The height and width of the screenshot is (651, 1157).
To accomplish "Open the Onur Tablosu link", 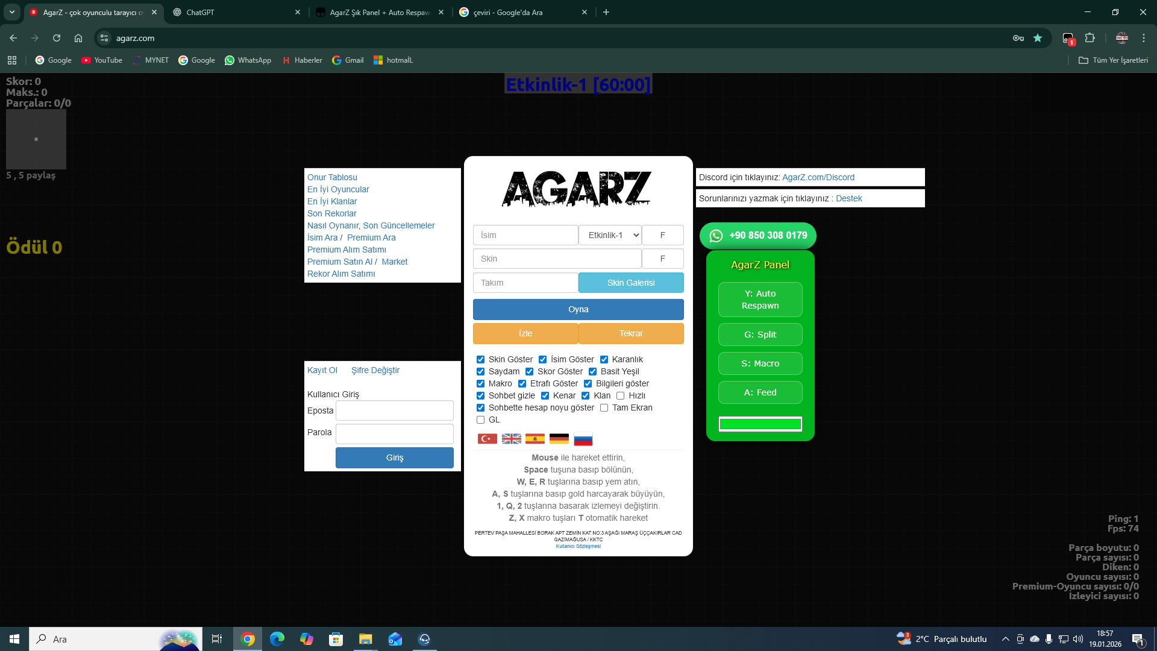I will (332, 177).
